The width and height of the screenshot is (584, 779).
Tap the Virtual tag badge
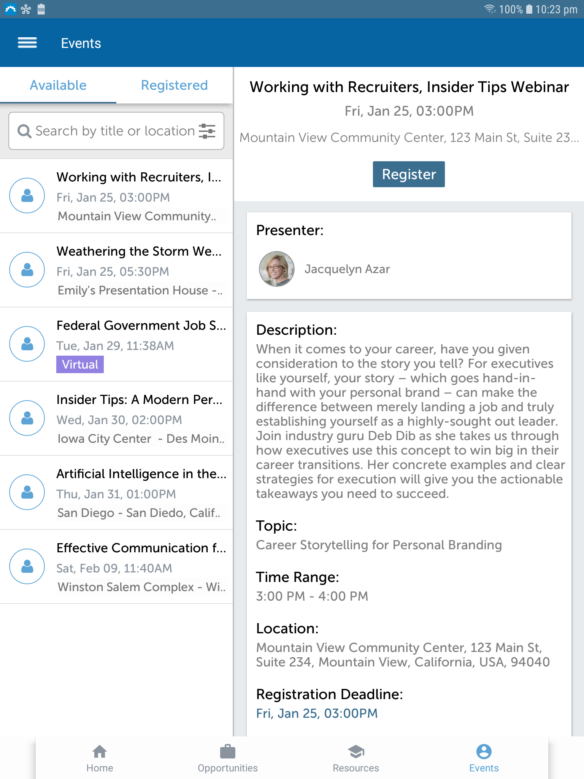[x=80, y=364]
